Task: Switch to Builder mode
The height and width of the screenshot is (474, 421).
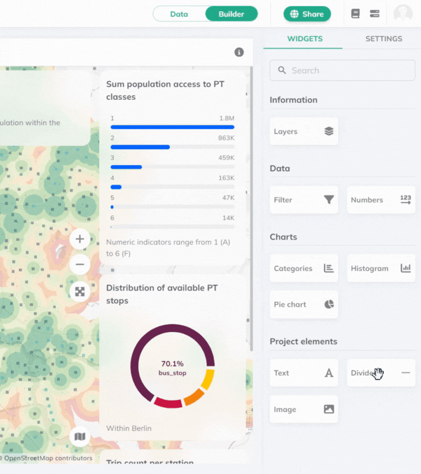Action: tap(231, 14)
